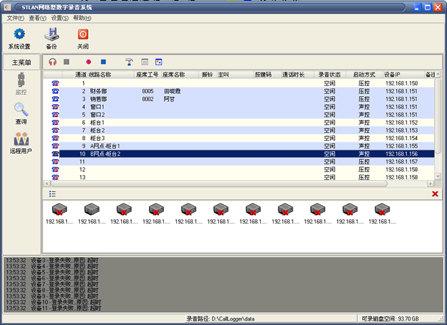Open 系统设置 (System Settings) in the toolbar
This screenshot has width=447, height=325.
[19, 38]
